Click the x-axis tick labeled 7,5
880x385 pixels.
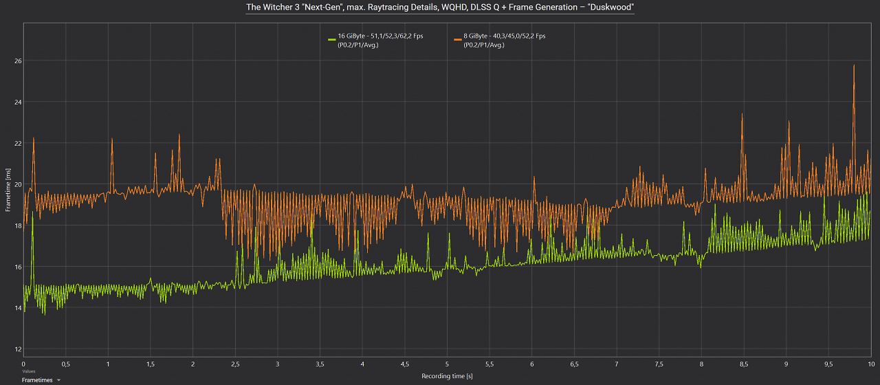[x=659, y=364]
